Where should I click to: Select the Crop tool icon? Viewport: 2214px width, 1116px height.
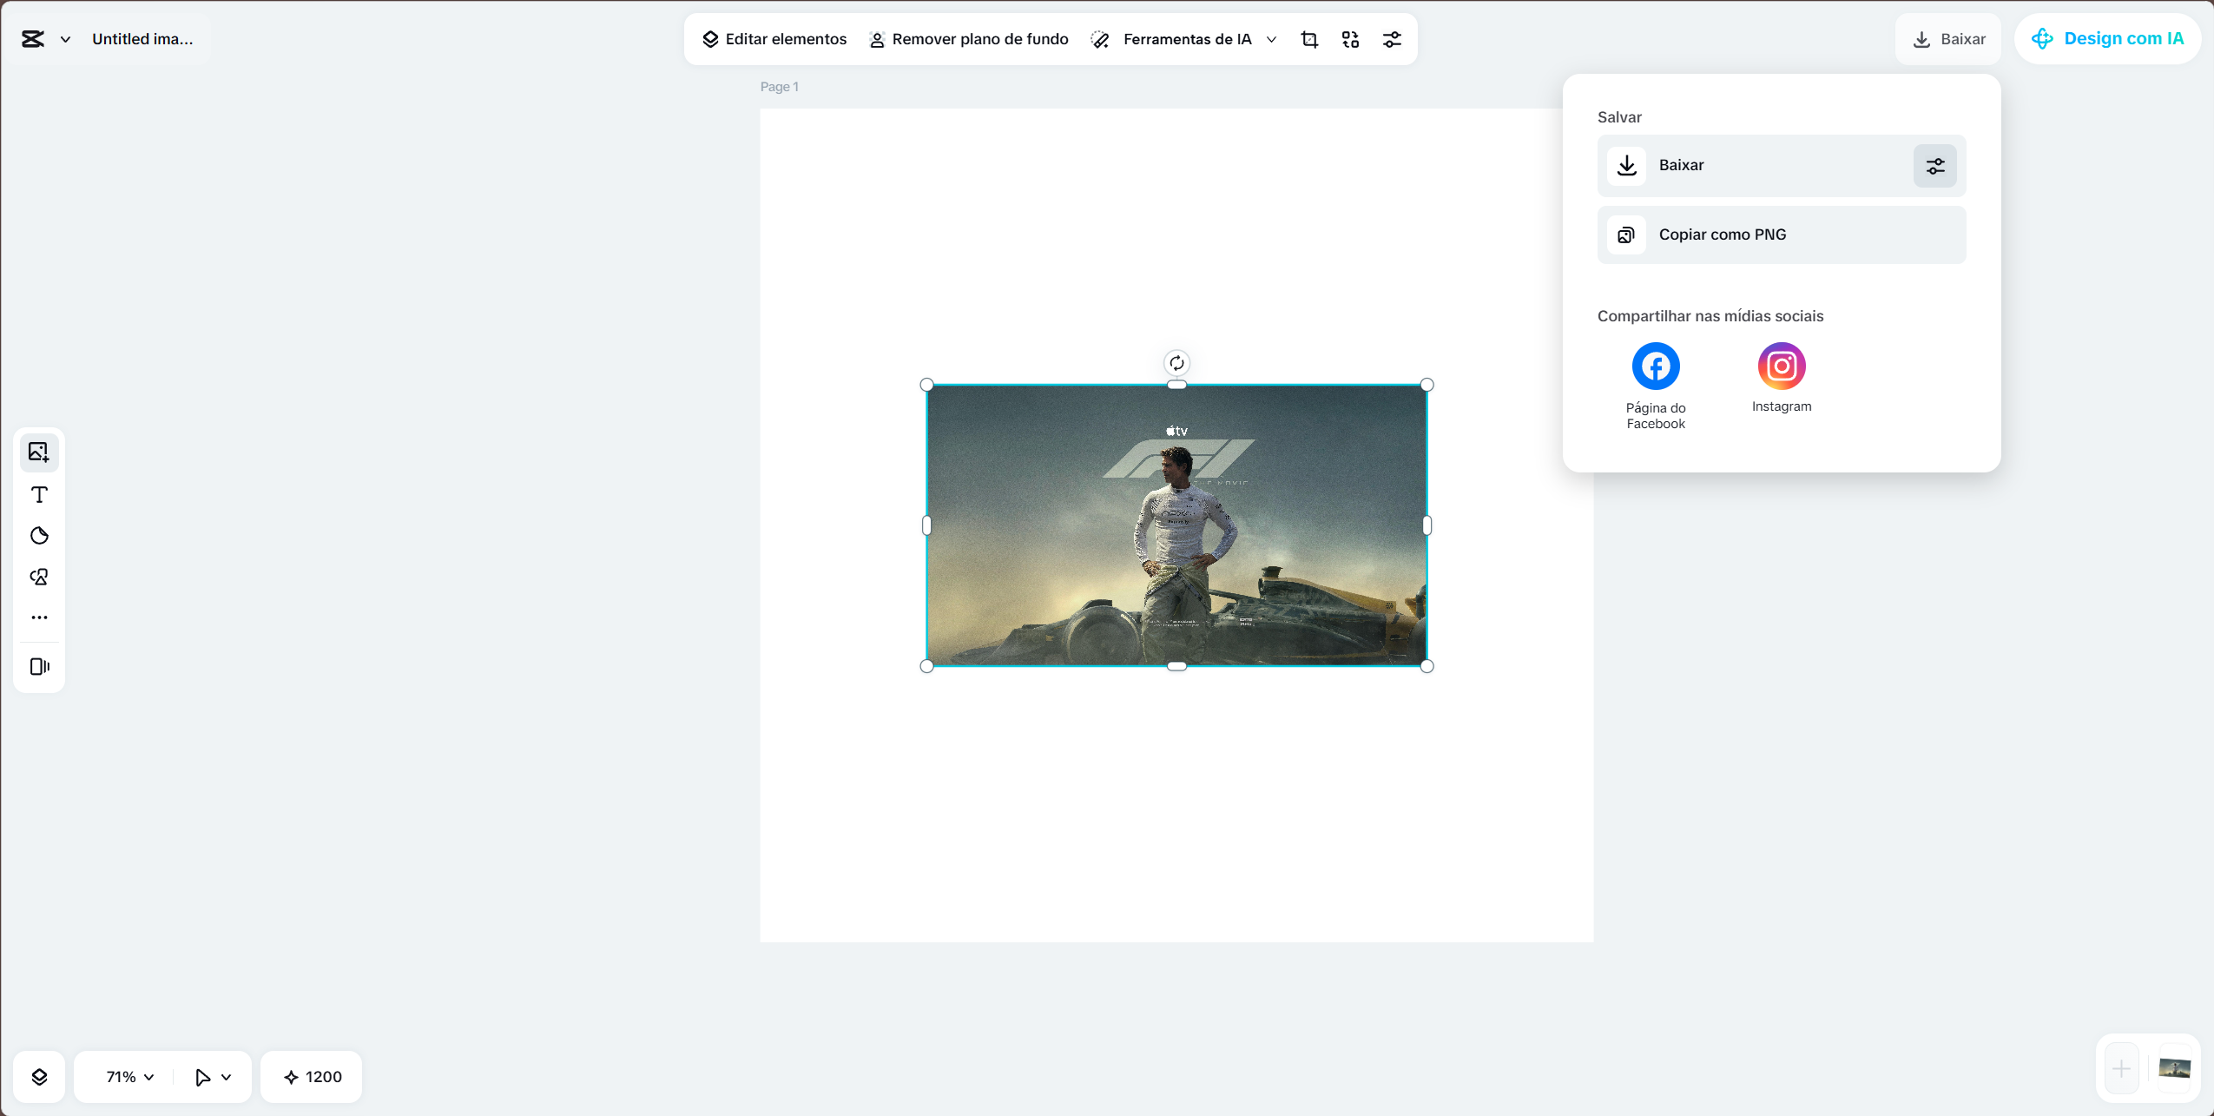[x=1309, y=39]
